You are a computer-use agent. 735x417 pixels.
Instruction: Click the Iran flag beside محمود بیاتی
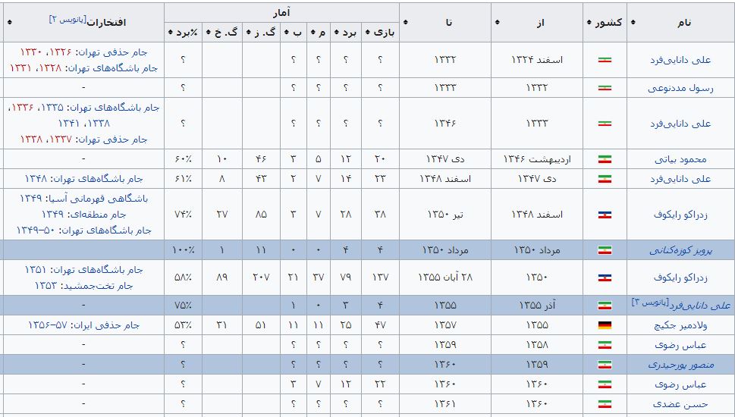[605, 159]
